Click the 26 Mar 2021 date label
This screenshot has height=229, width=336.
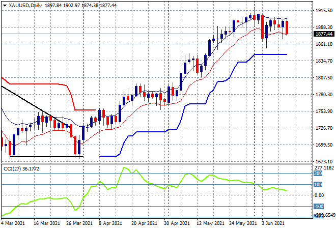click(x=79, y=223)
